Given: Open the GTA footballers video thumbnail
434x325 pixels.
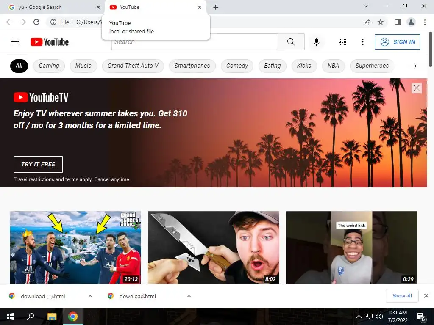Looking at the screenshot, I should tap(75, 248).
